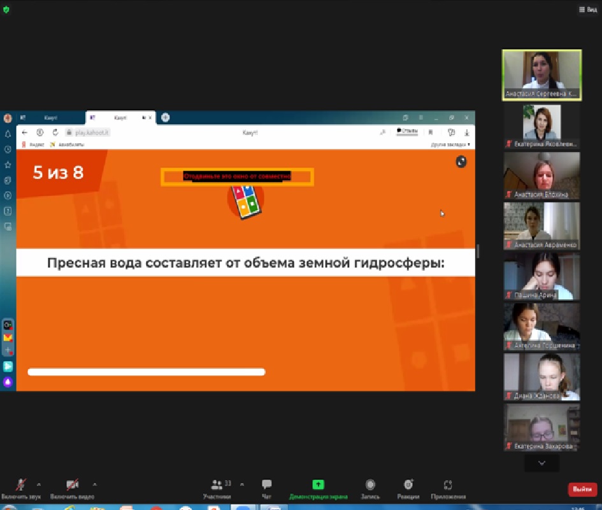
Task: Open audio options next to Включить звук
Action: pyautogui.click(x=38, y=485)
